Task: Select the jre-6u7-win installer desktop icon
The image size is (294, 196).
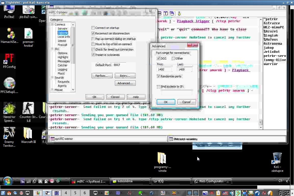Action: coord(29,11)
